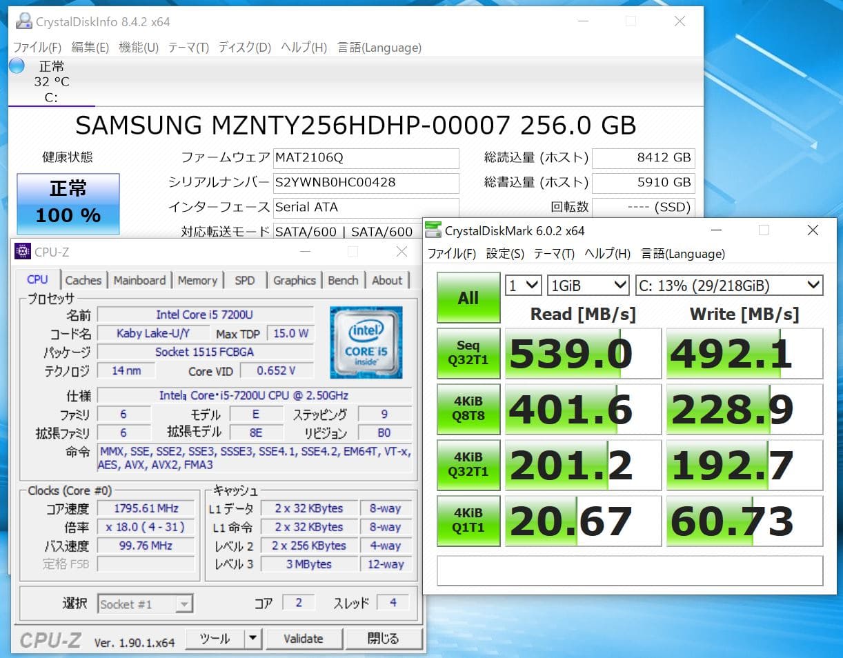Click the code name Kaby Lake-U/Y
This screenshot has height=658, width=843.
(x=152, y=333)
